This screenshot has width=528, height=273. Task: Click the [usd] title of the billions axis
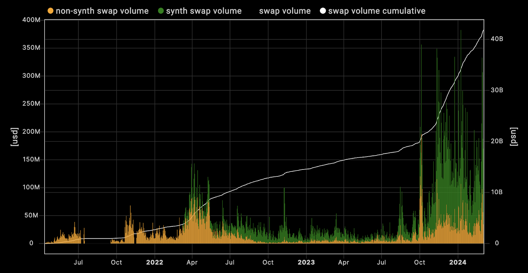coord(514,137)
